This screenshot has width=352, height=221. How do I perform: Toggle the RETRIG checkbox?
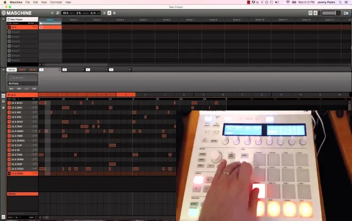[x=36, y=23]
